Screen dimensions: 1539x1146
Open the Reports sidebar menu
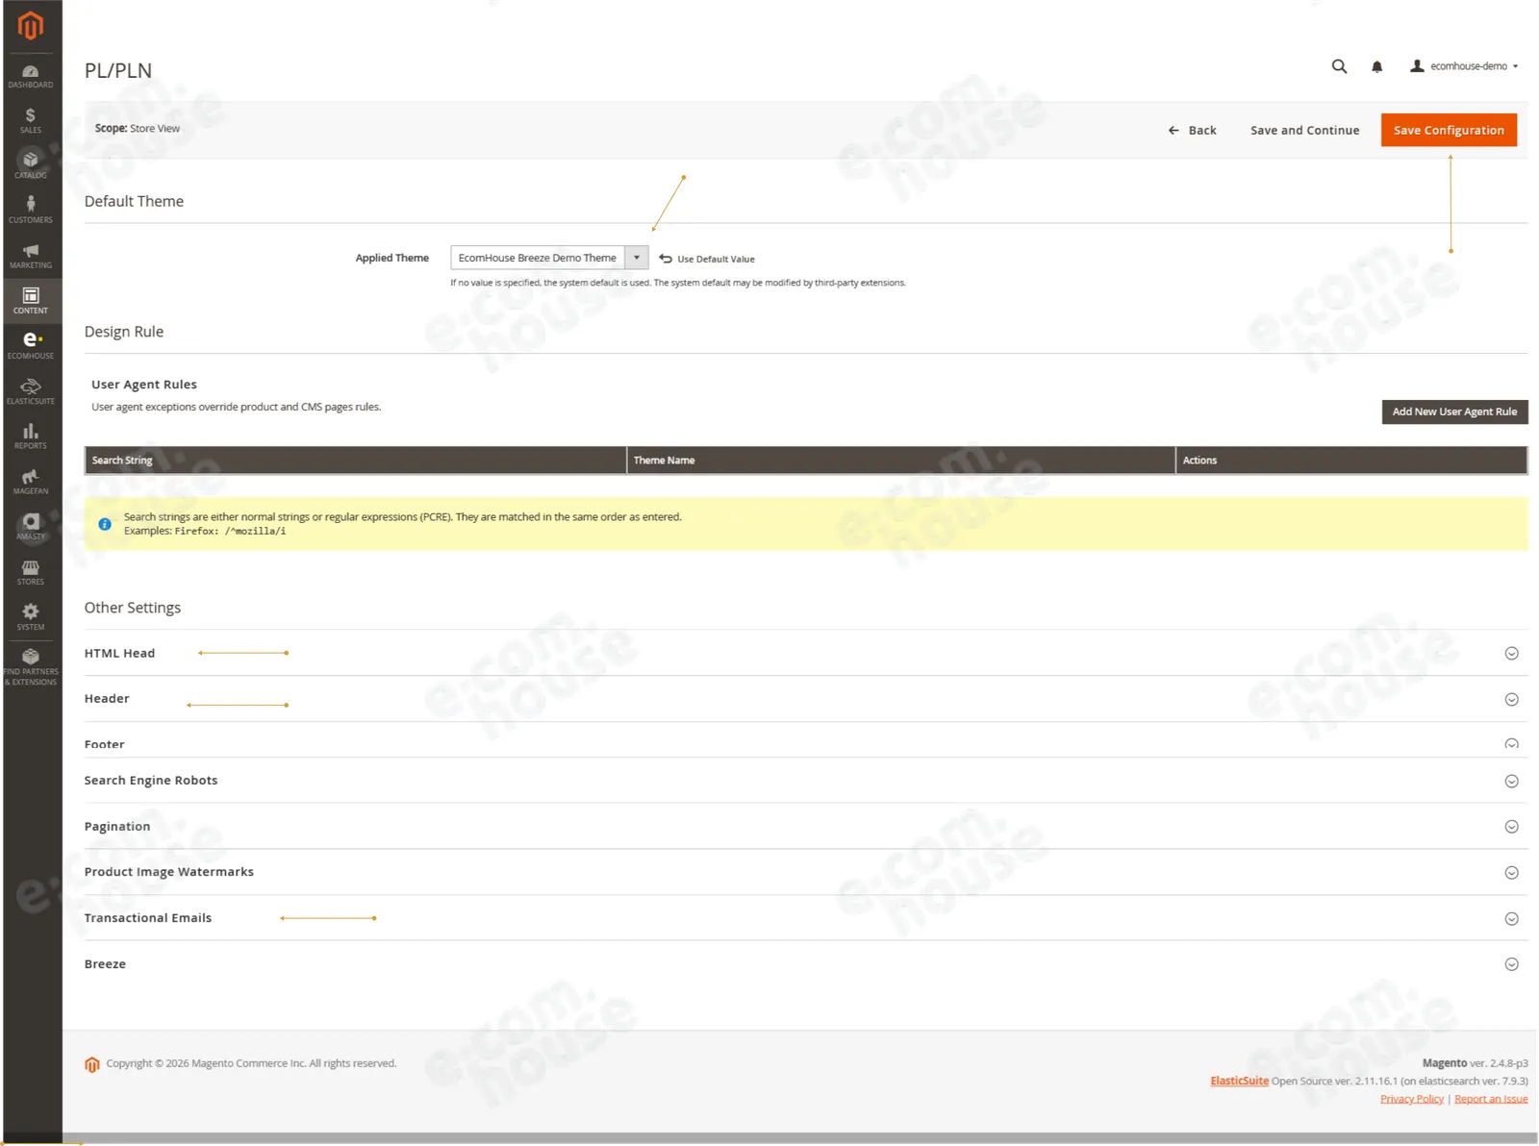pyautogui.click(x=31, y=436)
